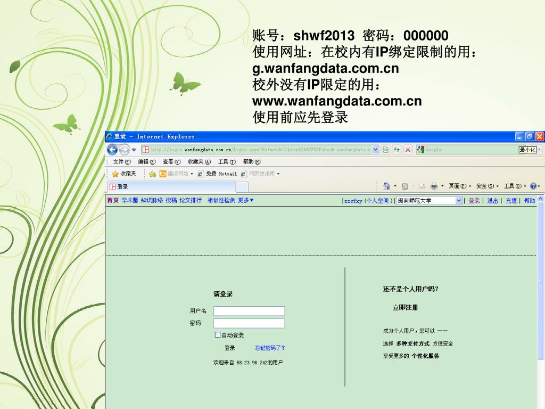Open the search provider dropdown arrow

click(539, 150)
